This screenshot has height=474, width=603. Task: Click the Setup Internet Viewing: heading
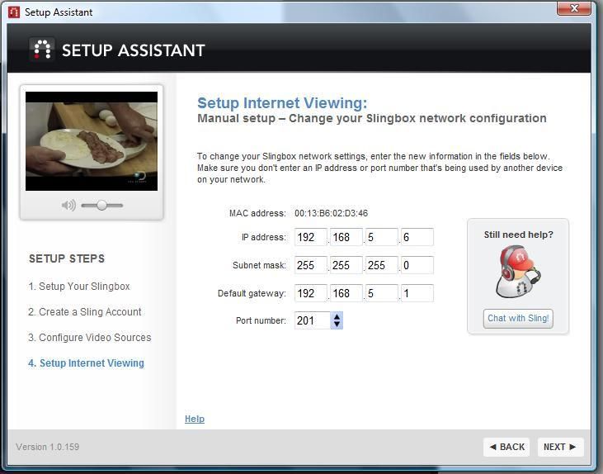282,102
